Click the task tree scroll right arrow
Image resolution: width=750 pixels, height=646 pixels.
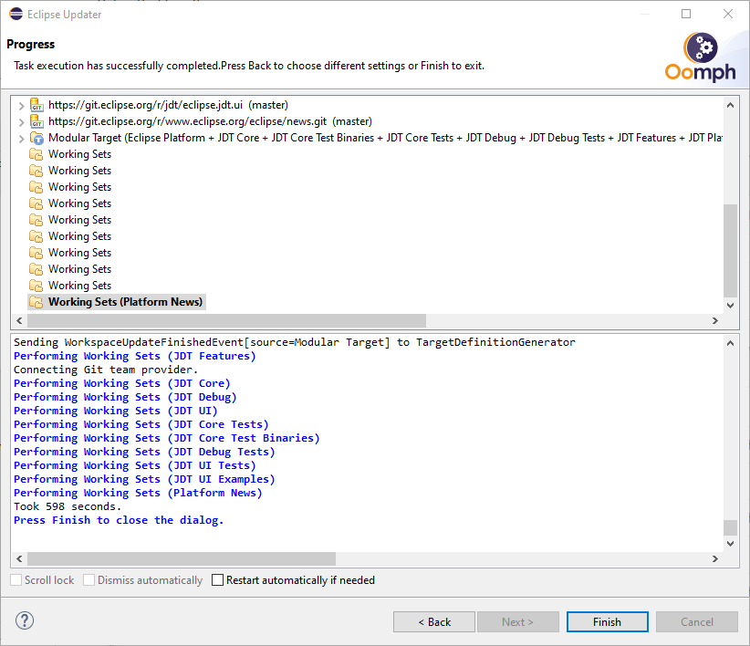tap(715, 320)
